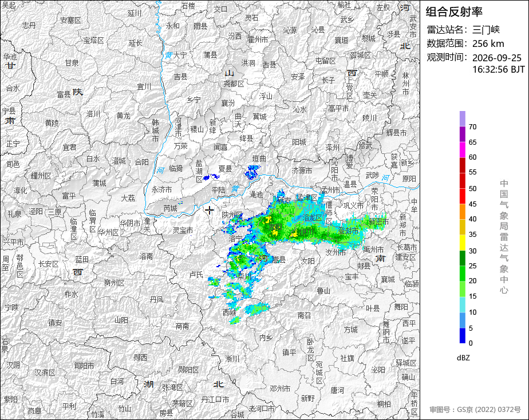529x420 pixels.
Task: Click the 平陆 map label
Action: click(x=219, y=190)
